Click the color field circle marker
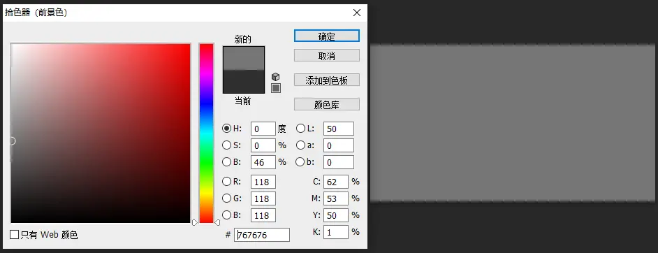The height and width of the screenshot is (253, 658). pyautogui.click(x=12, y=141)
